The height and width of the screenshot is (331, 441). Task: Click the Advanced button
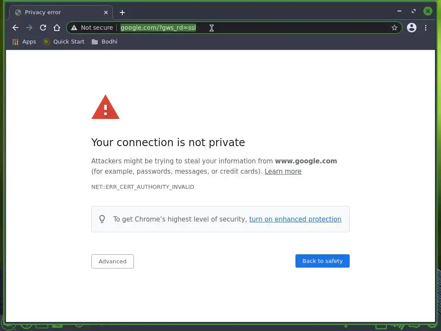pos(112,262)
